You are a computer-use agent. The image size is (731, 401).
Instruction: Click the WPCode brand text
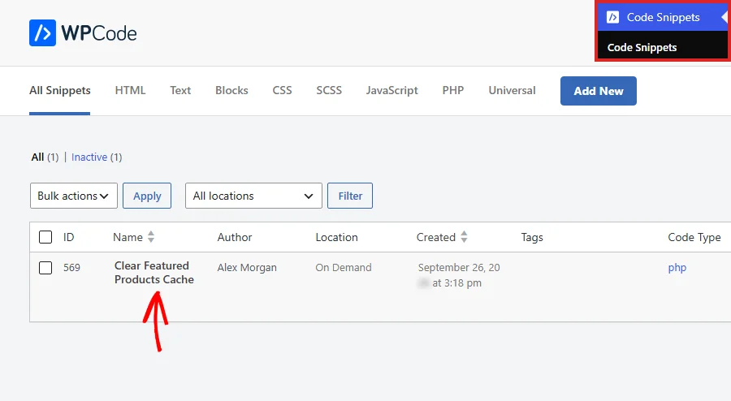coord(99,33)
